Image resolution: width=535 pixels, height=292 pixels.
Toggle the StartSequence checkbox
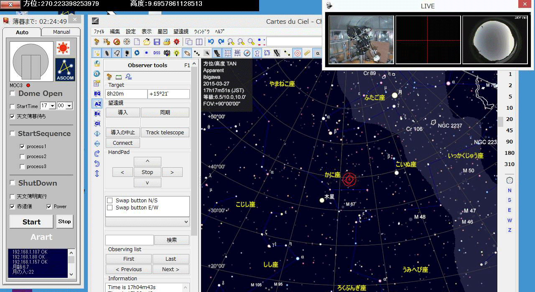click(x=13, y=133)
